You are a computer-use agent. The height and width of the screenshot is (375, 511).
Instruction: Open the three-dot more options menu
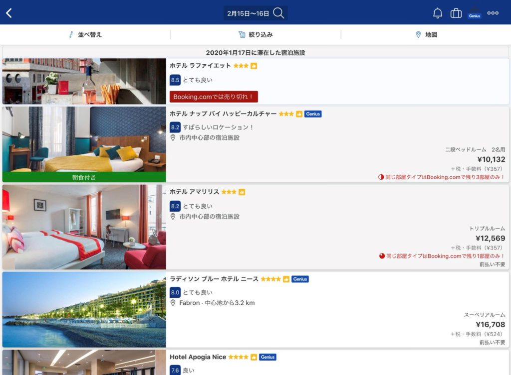493,13
